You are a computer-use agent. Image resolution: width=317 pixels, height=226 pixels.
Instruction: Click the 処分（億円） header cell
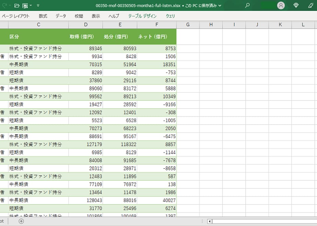coord(120,37)
